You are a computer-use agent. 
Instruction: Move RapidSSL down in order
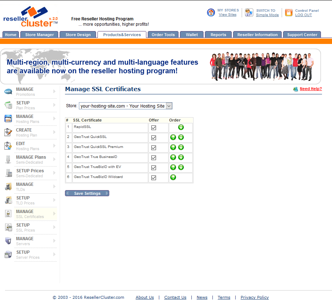181,127
